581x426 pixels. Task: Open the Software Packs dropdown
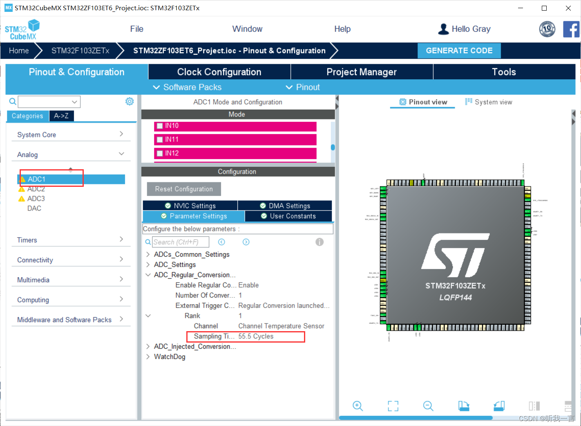187,87
